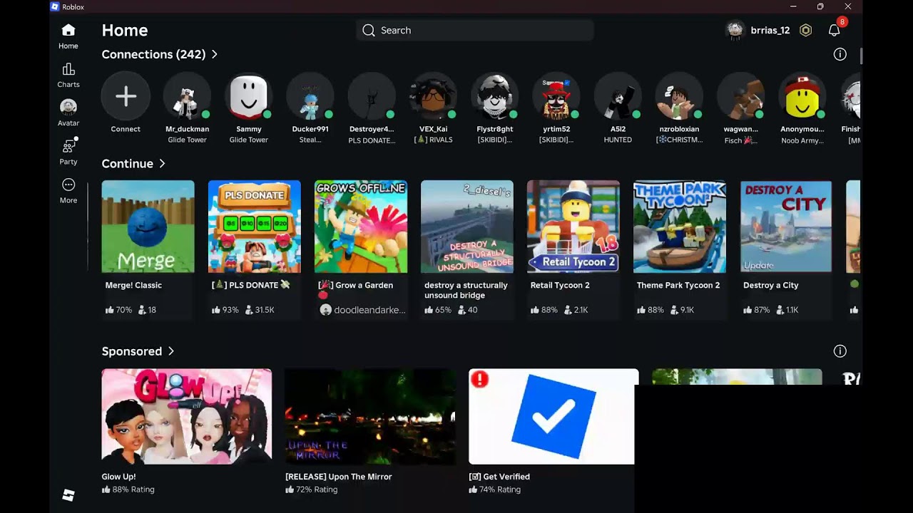This screenshot has height=513, width=913.
Task: Expand the Connections (242) chevron
Action: coord(214,54)
